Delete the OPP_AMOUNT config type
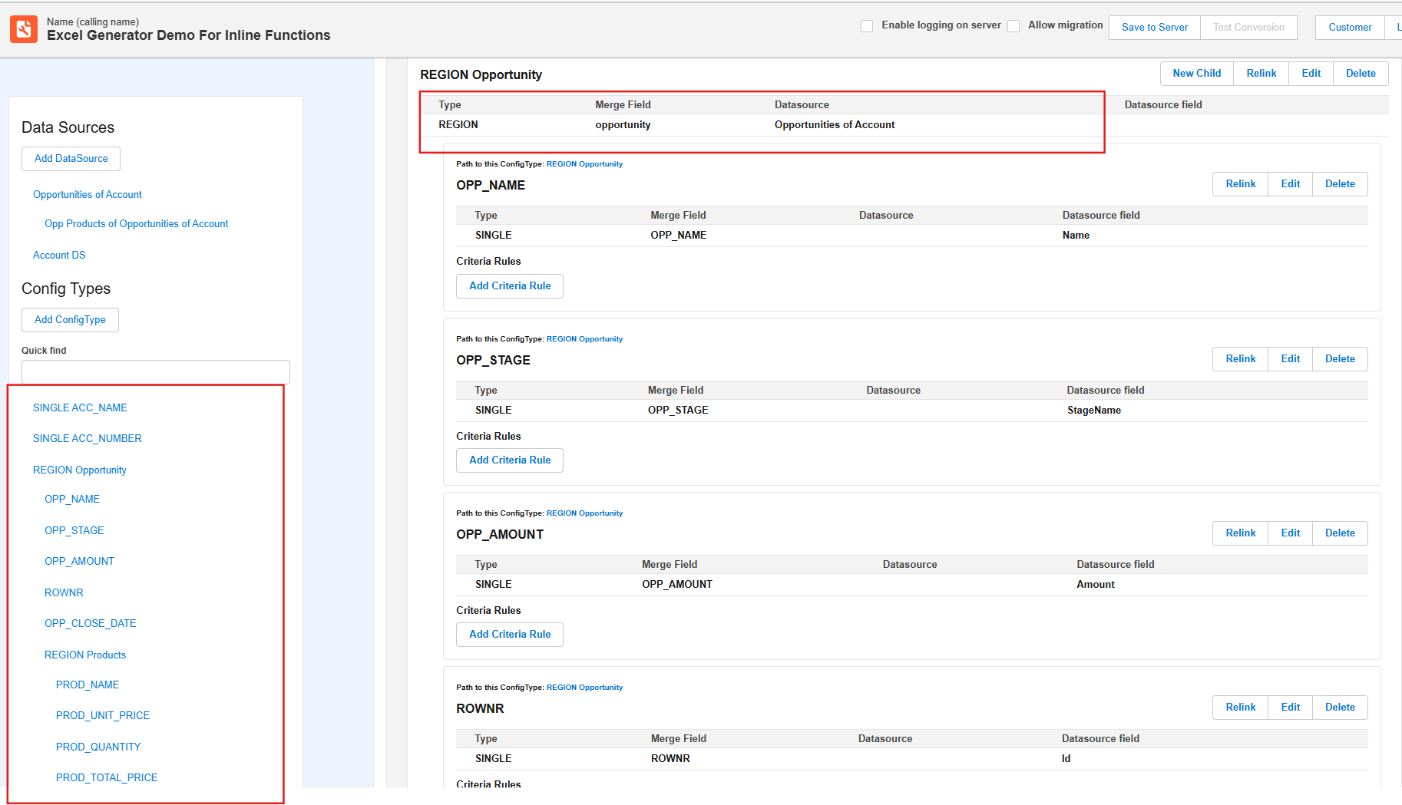The width and height of the screenshot is (1402, 805). click(1340, 533)
